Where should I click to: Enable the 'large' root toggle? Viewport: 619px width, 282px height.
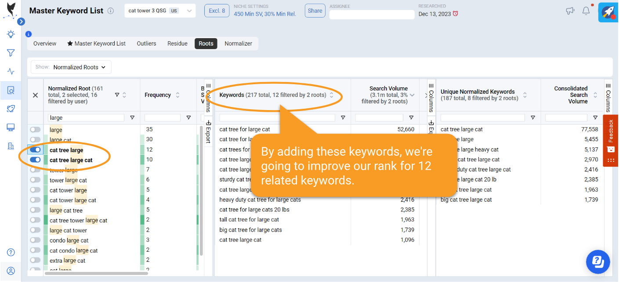(x=35, y=130)
